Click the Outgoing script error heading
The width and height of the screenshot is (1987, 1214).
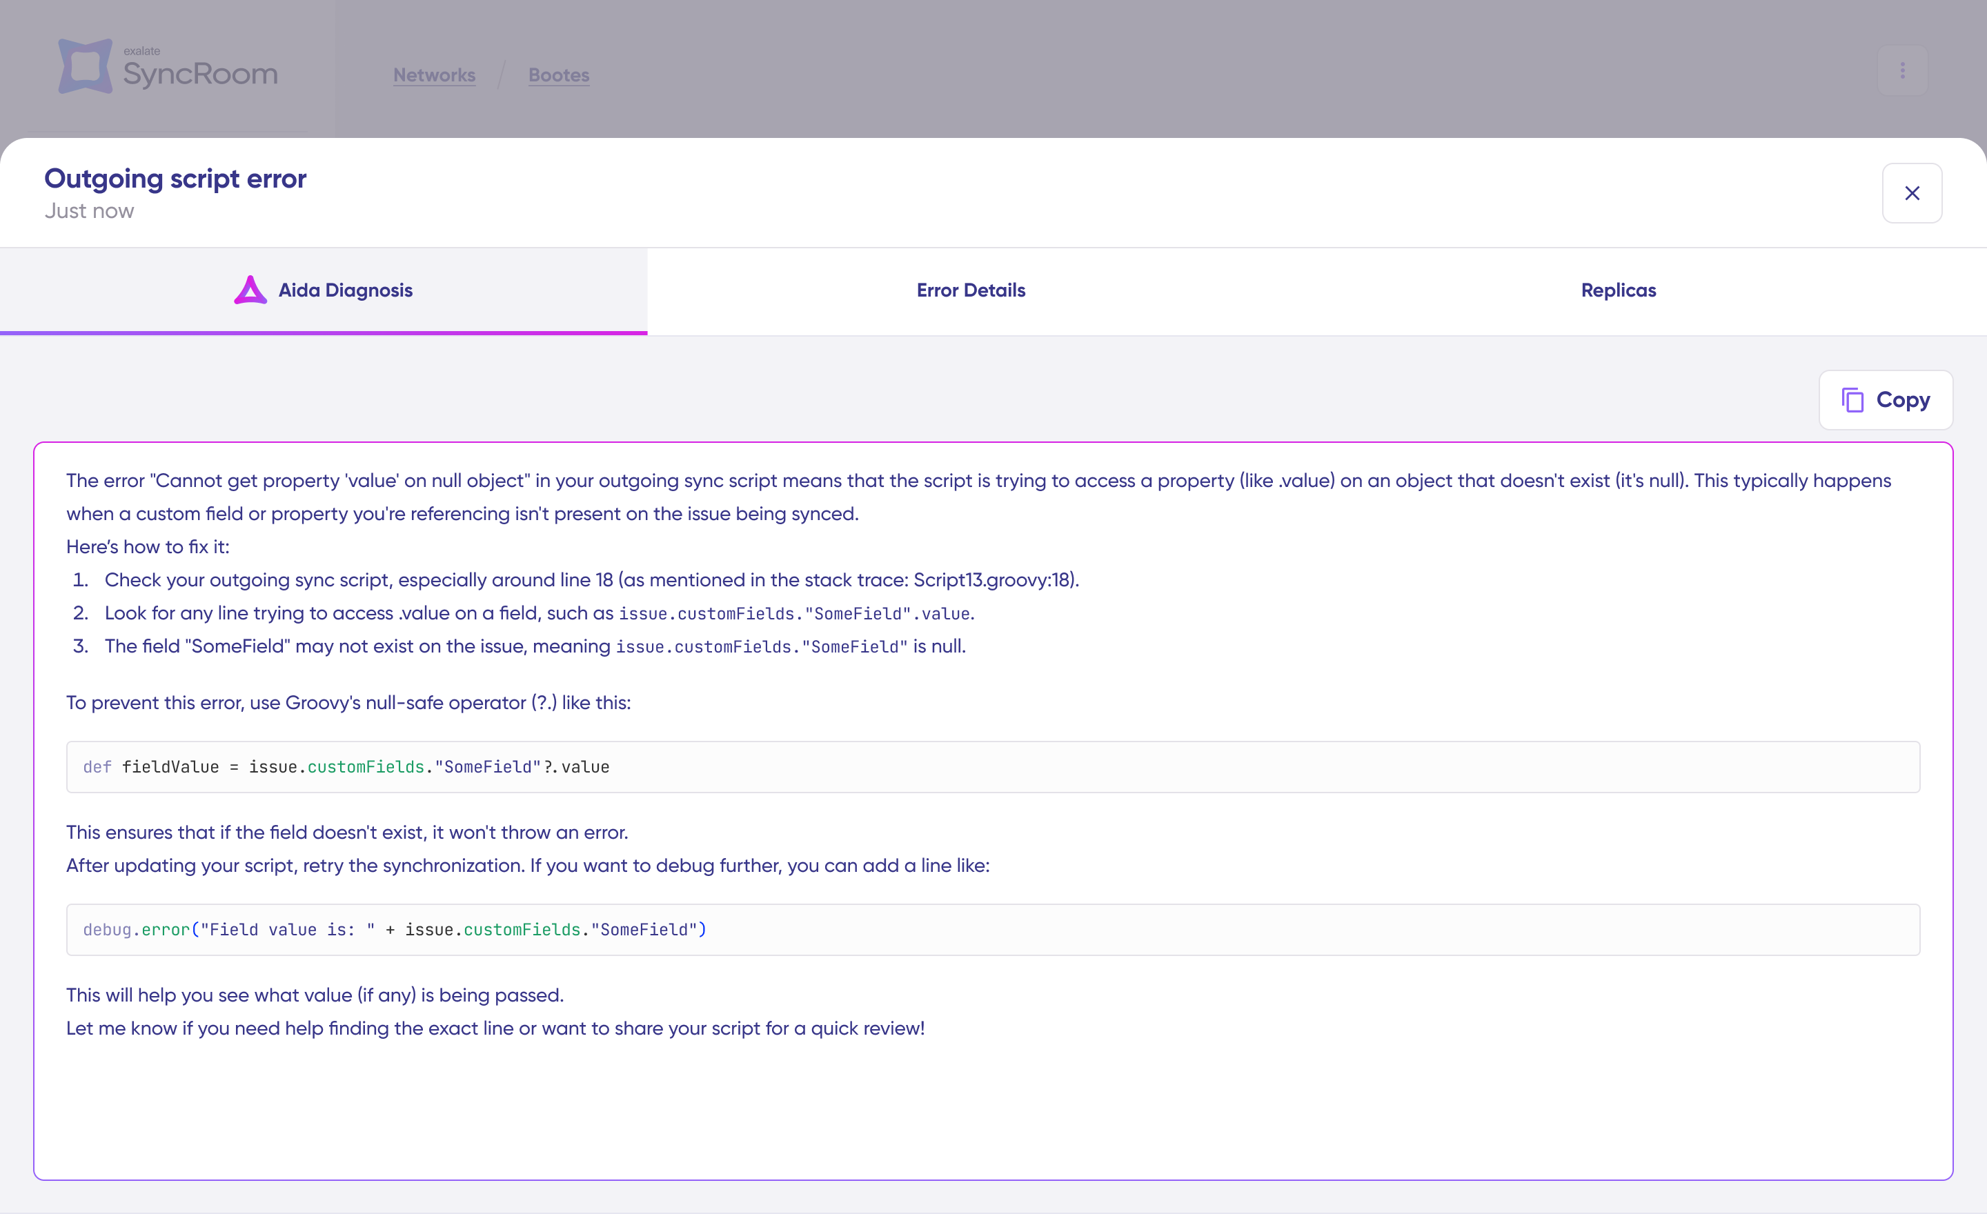(175, 178)
